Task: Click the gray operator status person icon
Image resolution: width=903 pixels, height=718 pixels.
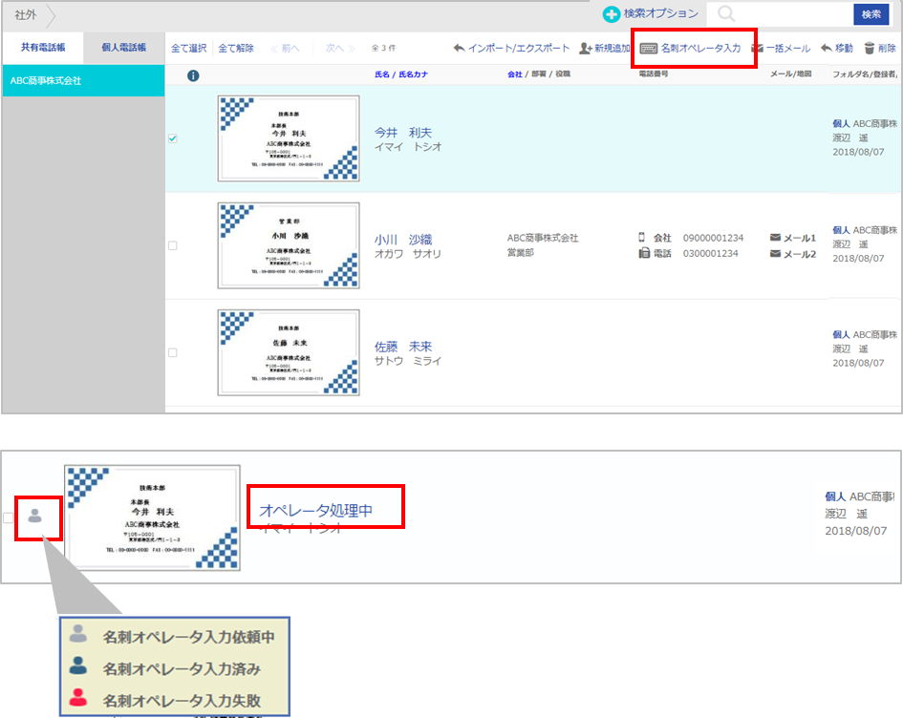Action: (x=35, y=516)
